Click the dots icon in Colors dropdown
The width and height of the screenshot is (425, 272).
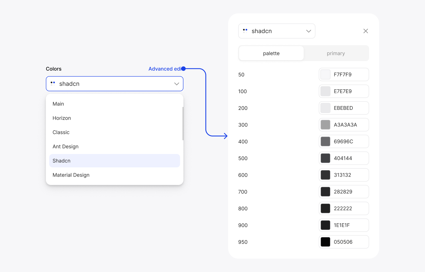[53, 83]
